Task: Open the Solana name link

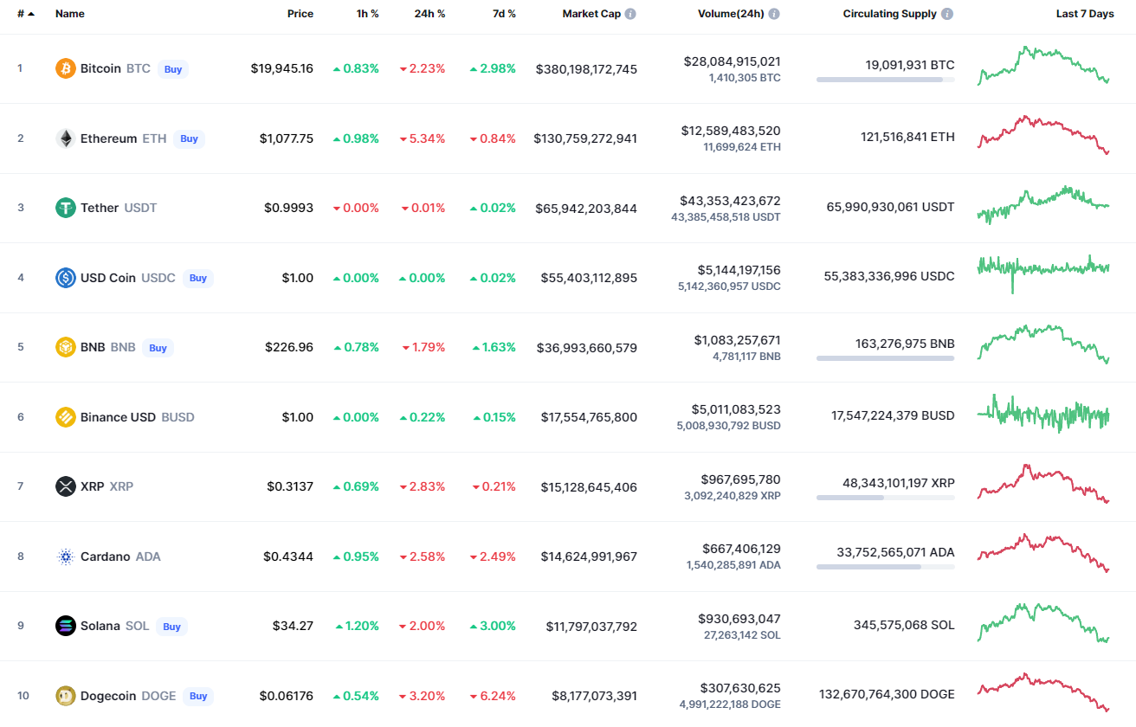Action: click(x=100, y=626)
